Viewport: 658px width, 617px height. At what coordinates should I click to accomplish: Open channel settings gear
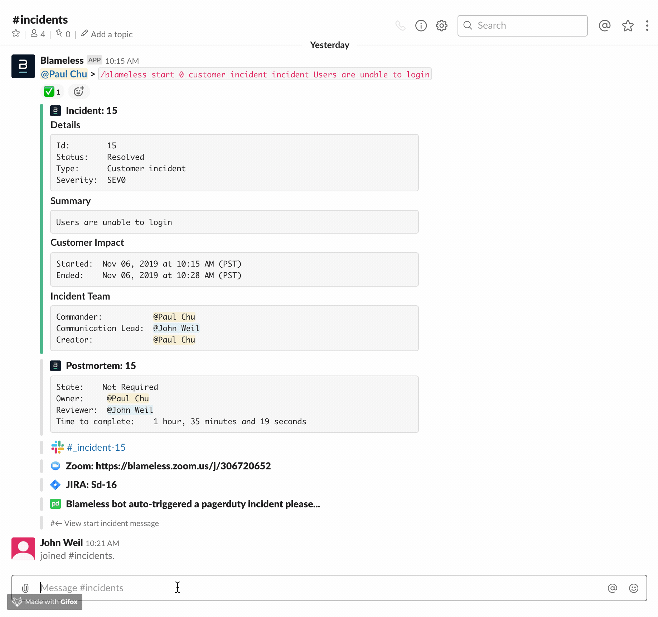pos(442,25)
